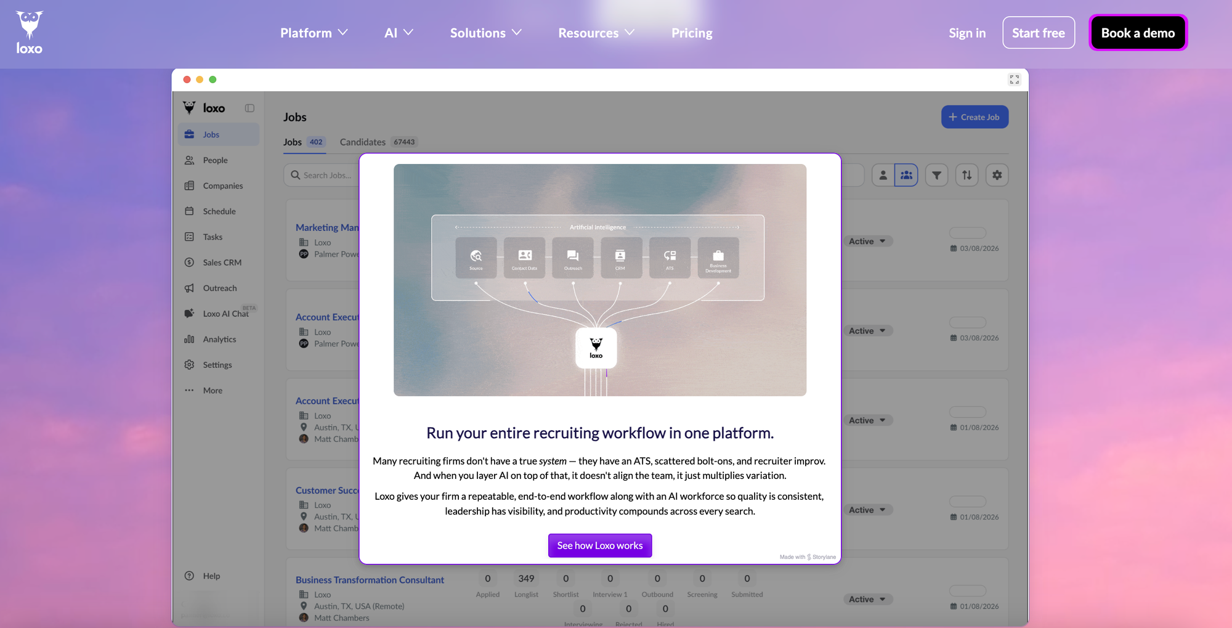Toggle the single-person view filter
This screenshot has width=1232, height=628.
[x=883, y=175]
